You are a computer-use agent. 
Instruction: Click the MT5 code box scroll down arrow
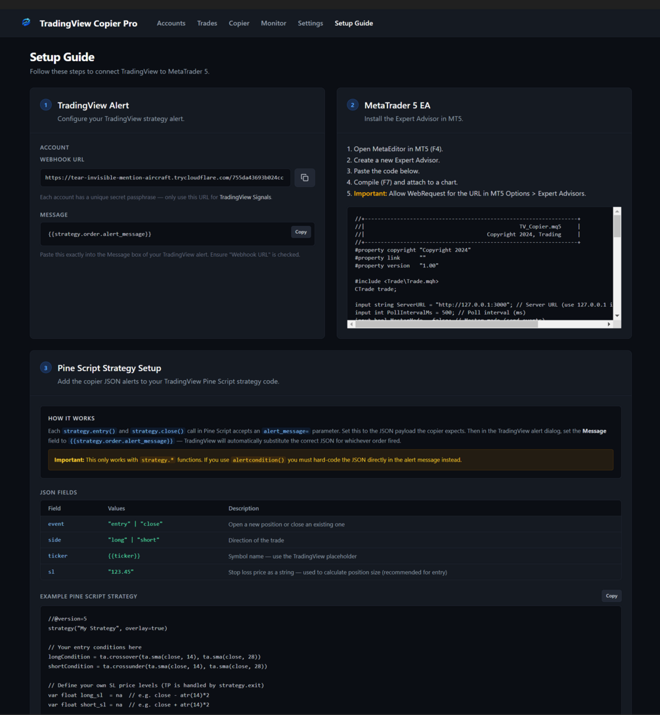(617, 316)
